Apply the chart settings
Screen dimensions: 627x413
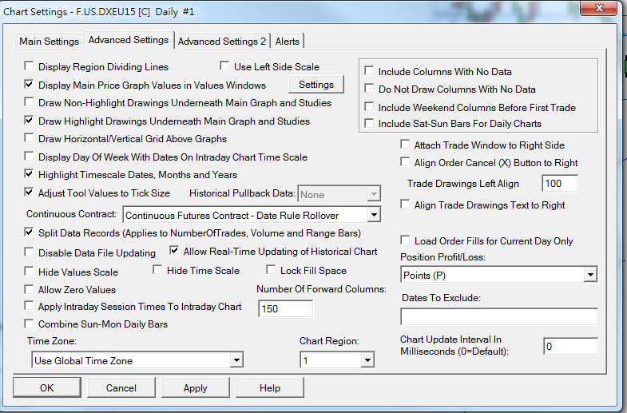[x=195, y=387]
